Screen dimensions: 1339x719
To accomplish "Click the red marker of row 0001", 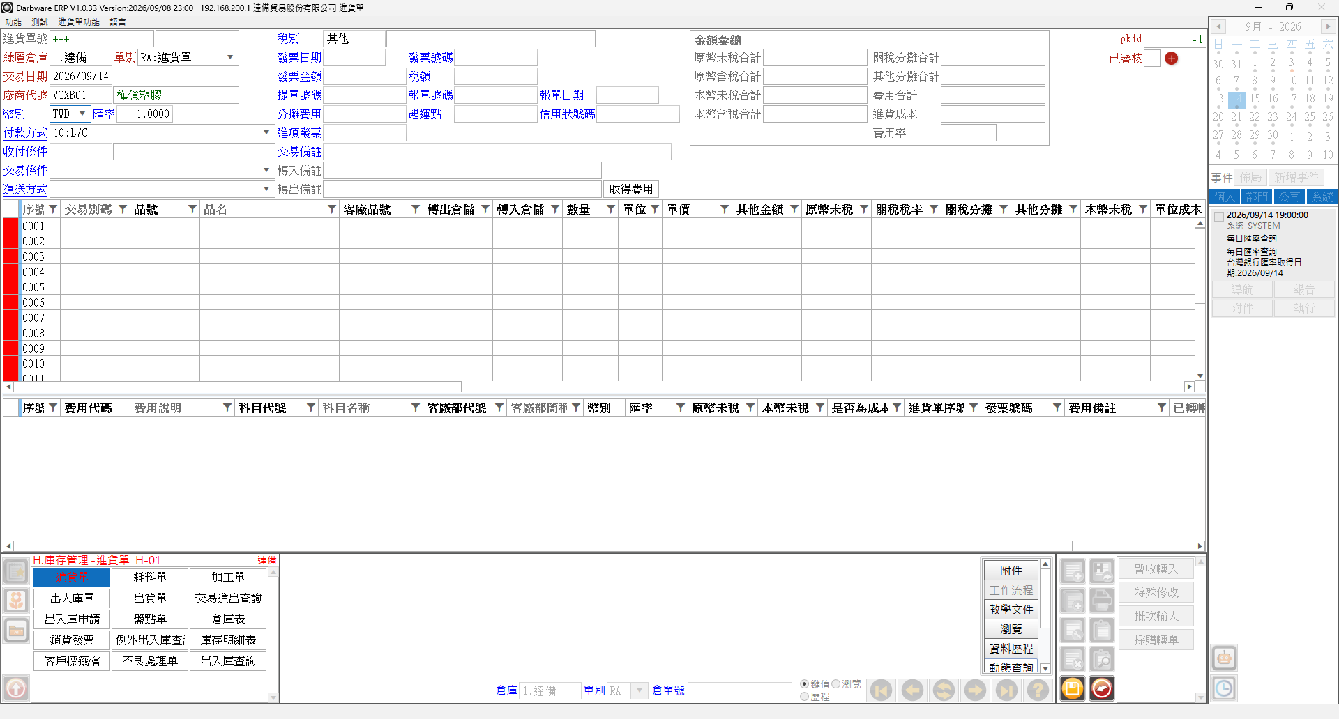I will pos(11,226).
